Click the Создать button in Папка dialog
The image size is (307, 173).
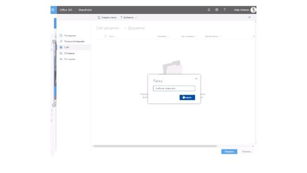[x=187, y=98]
